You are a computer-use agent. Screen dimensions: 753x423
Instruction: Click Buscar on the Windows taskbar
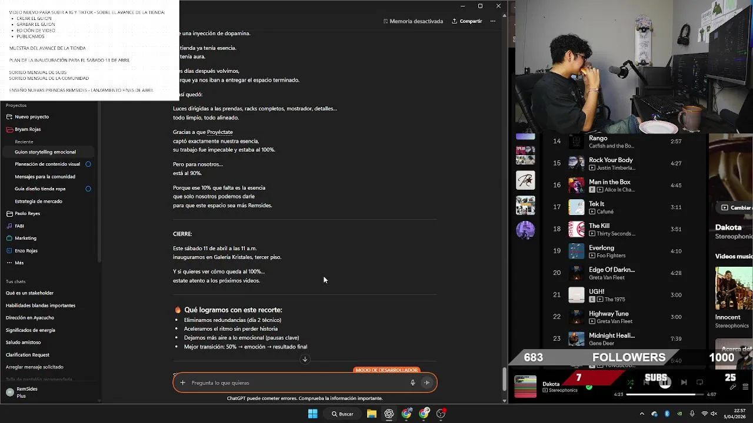[342, 414]
